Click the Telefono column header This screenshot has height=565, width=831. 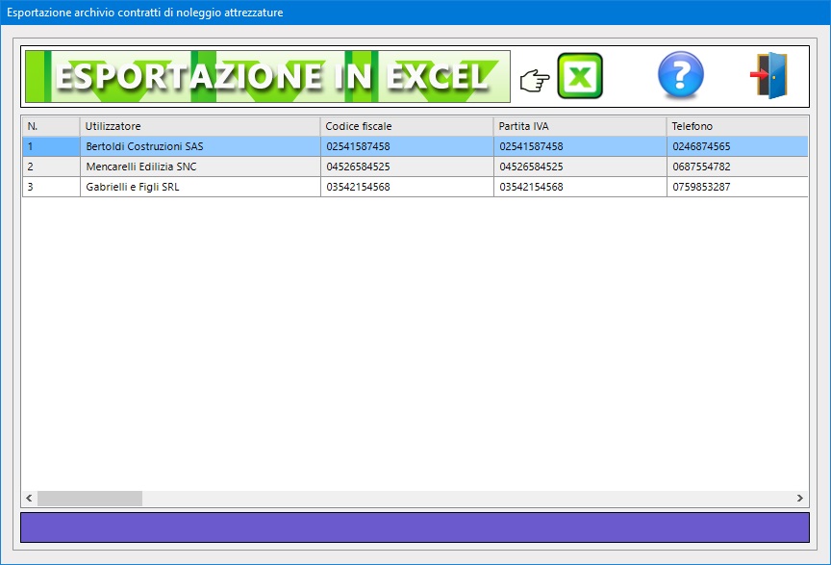tap(737, 126)
